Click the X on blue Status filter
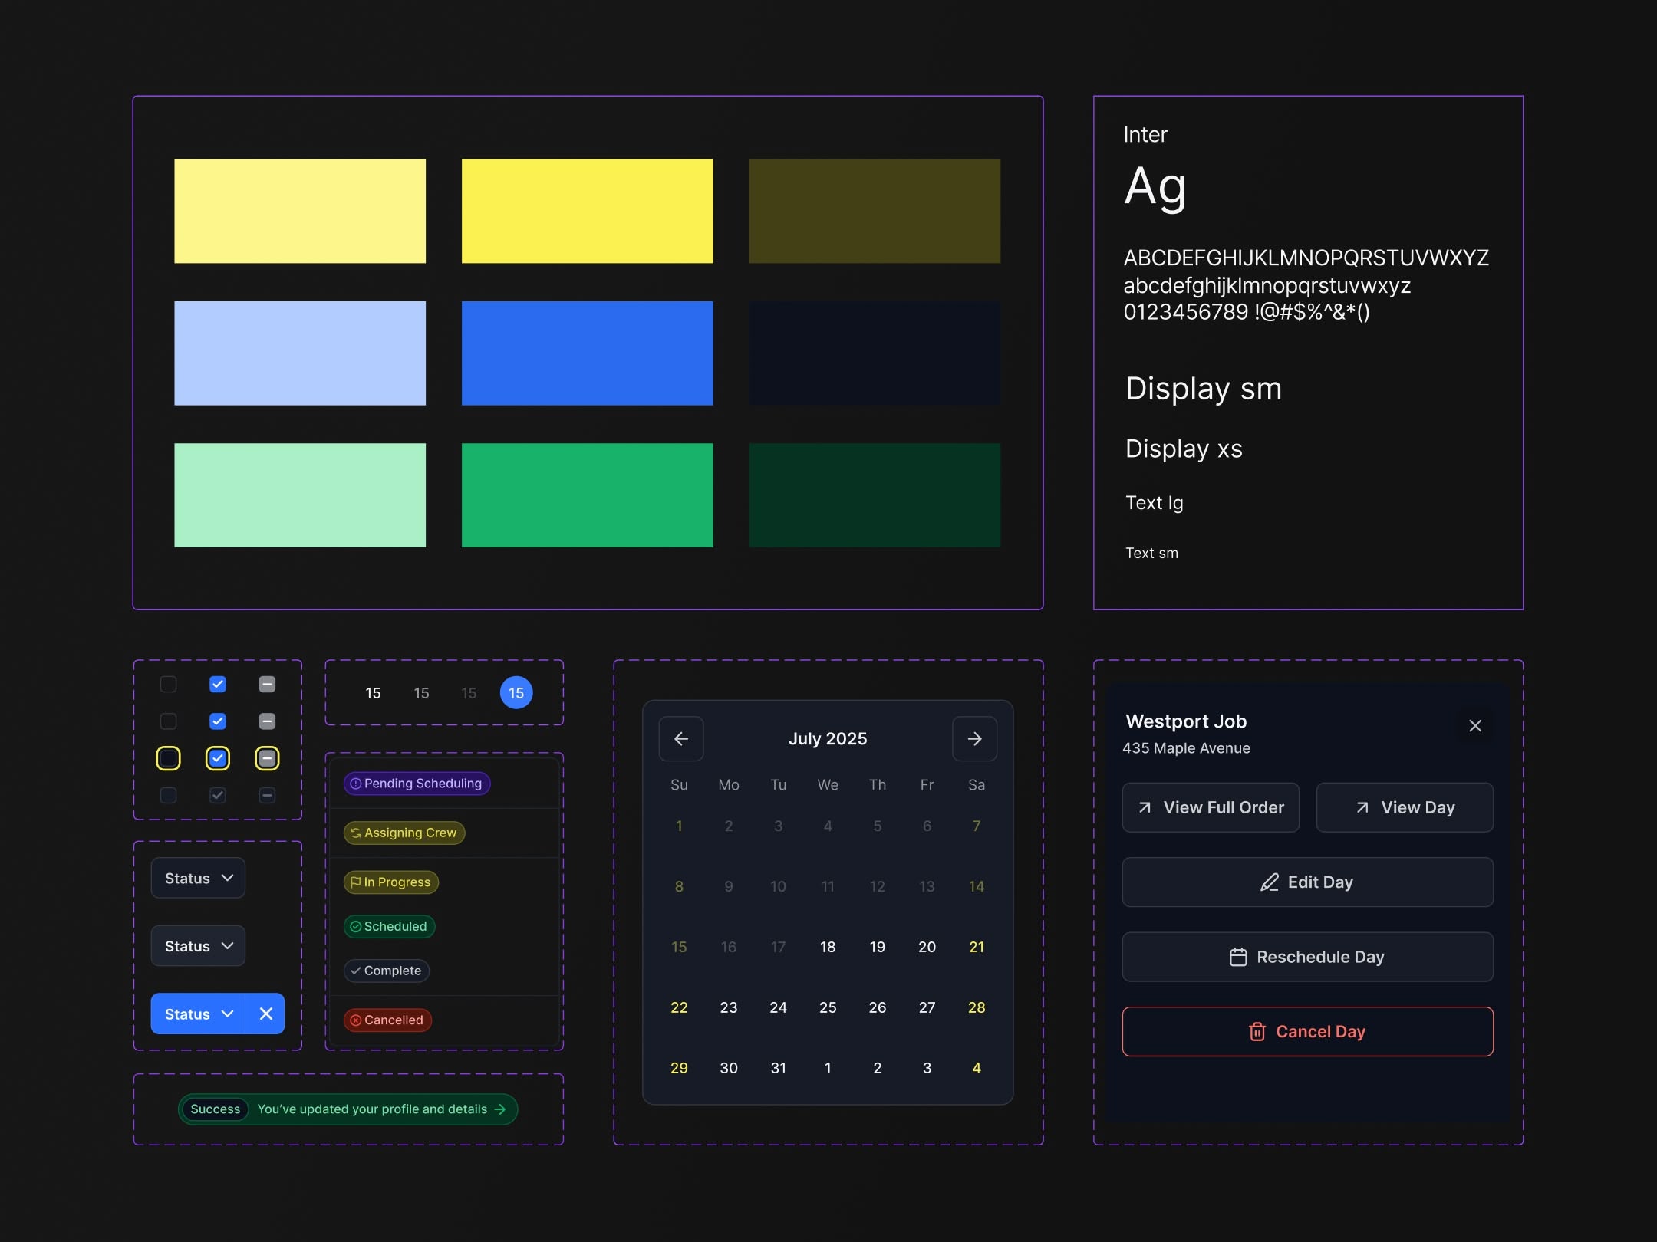1657x1242 pixels. point(265,1014)
